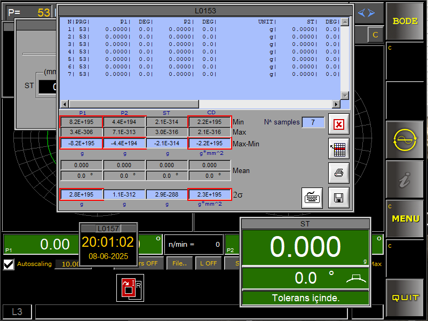This screenshot has height=321, width=428.
Task: Click the right blue navigation arrow
Action: 371,13
